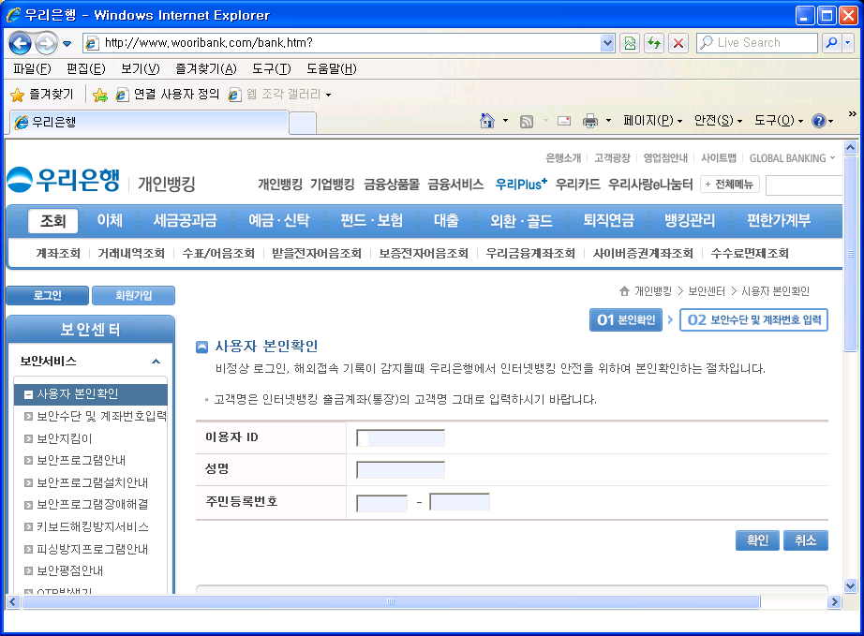Image resolution: width=864 pixels, height=636 pixels.
Task: Open GLOBAL BANKING dropdown
Action: [x=793, y=158]
